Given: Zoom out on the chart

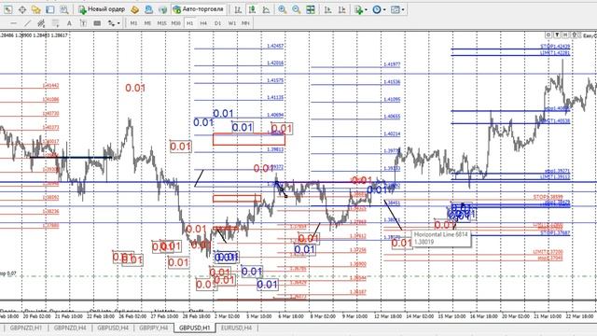Looking at the screenshot, I should coord(297,9).
